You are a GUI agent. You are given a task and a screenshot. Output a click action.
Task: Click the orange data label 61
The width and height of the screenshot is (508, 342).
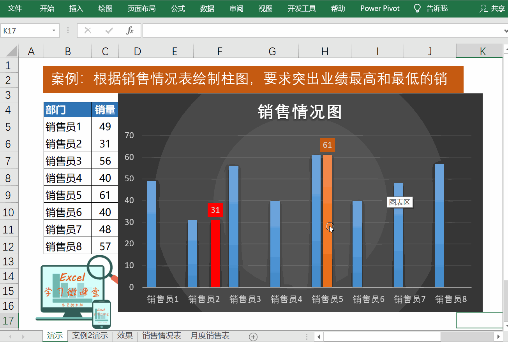point(327,145)
